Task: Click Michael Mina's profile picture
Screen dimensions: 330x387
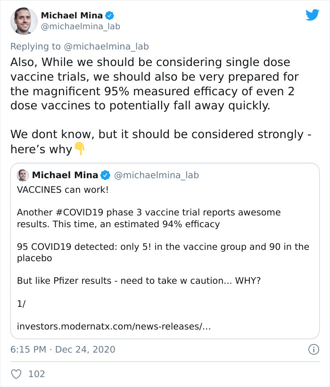Action: [24, 21]
